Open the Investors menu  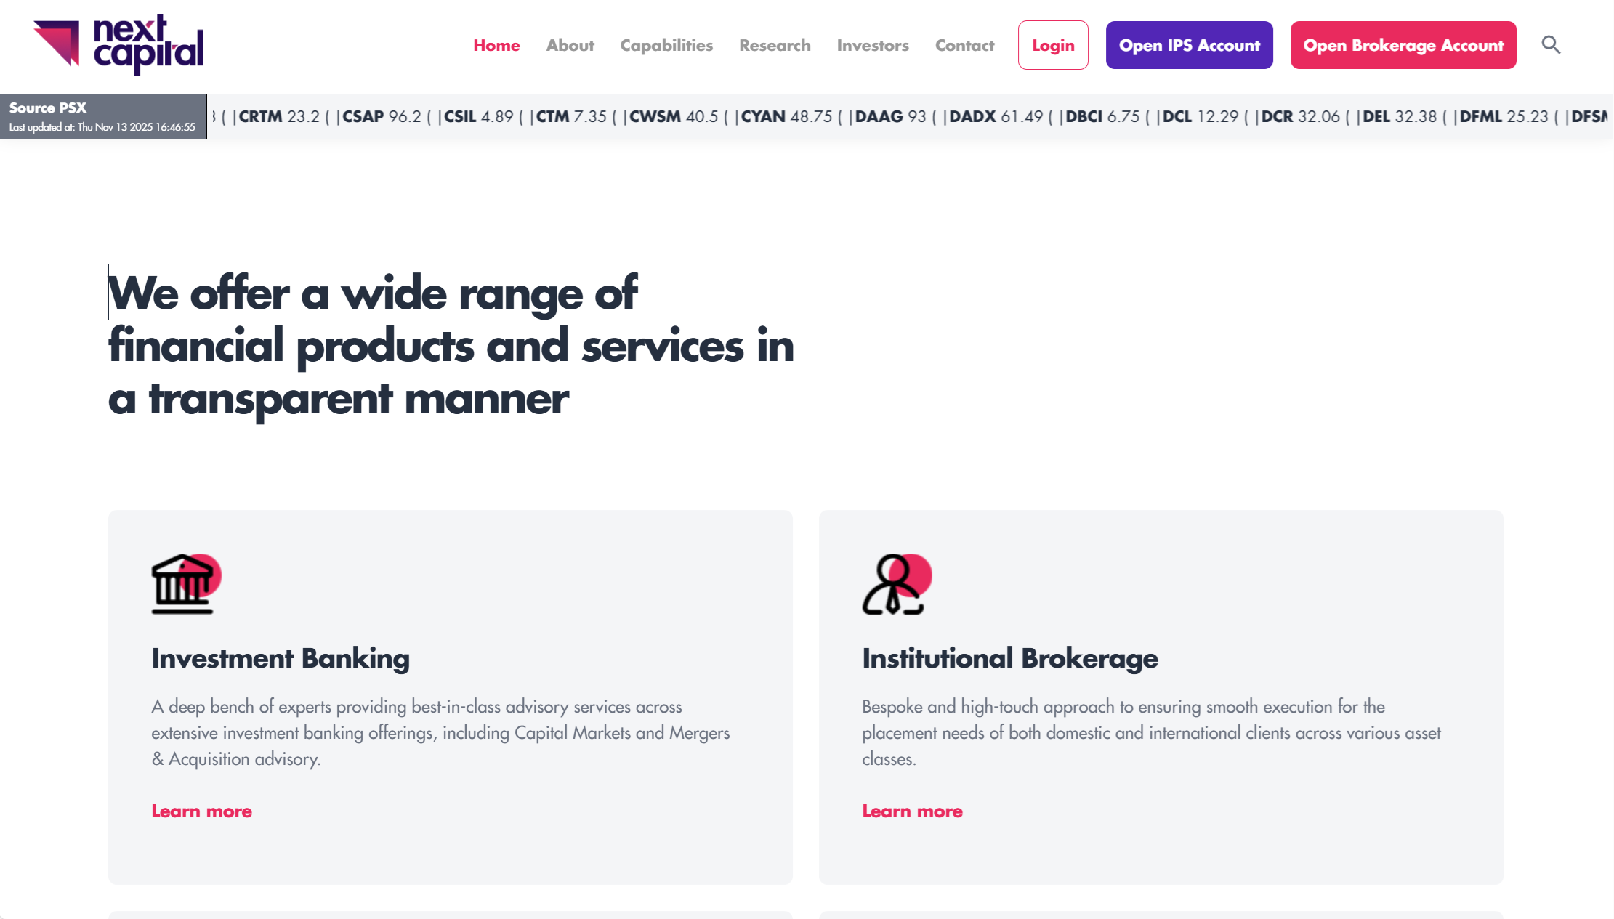(x=873, y=45)
